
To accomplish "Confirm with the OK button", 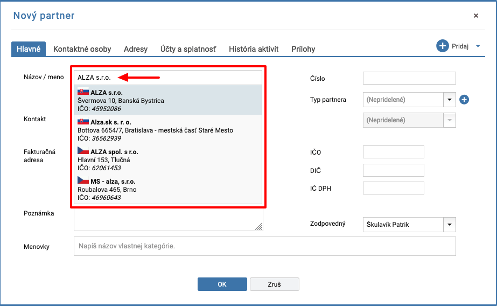I will click(x=222, y=284).
